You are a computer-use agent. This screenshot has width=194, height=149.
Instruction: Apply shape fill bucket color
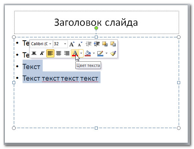coord(88,53)
